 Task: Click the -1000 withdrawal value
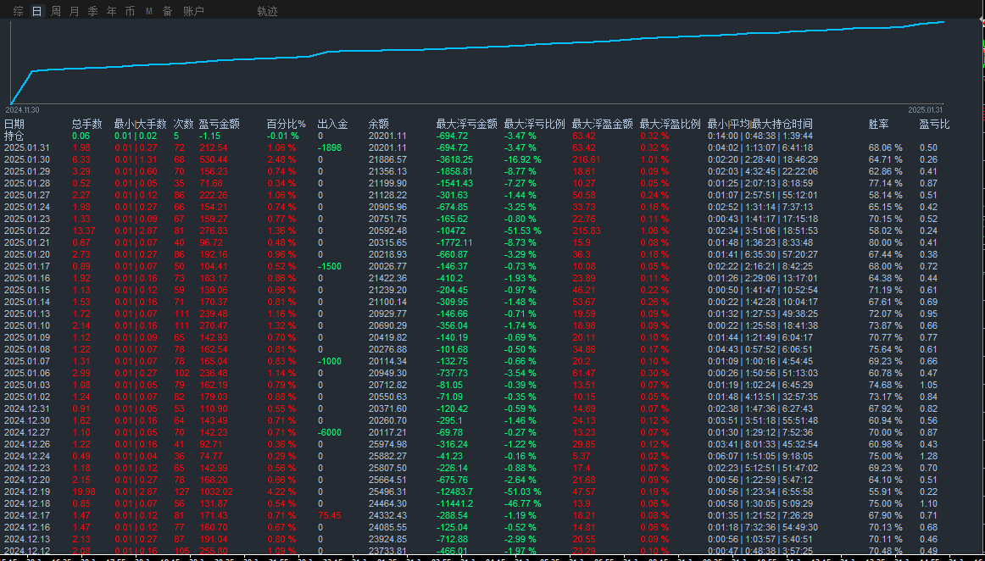click(x=330, y=361)
